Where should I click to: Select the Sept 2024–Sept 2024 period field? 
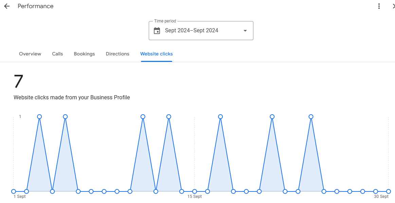pyautogui.click(x=201, y=31)
